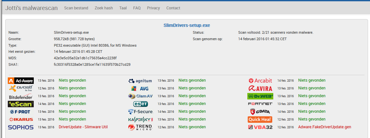
Task: Click the AVG scanner logo
Action: click(140, 89)
